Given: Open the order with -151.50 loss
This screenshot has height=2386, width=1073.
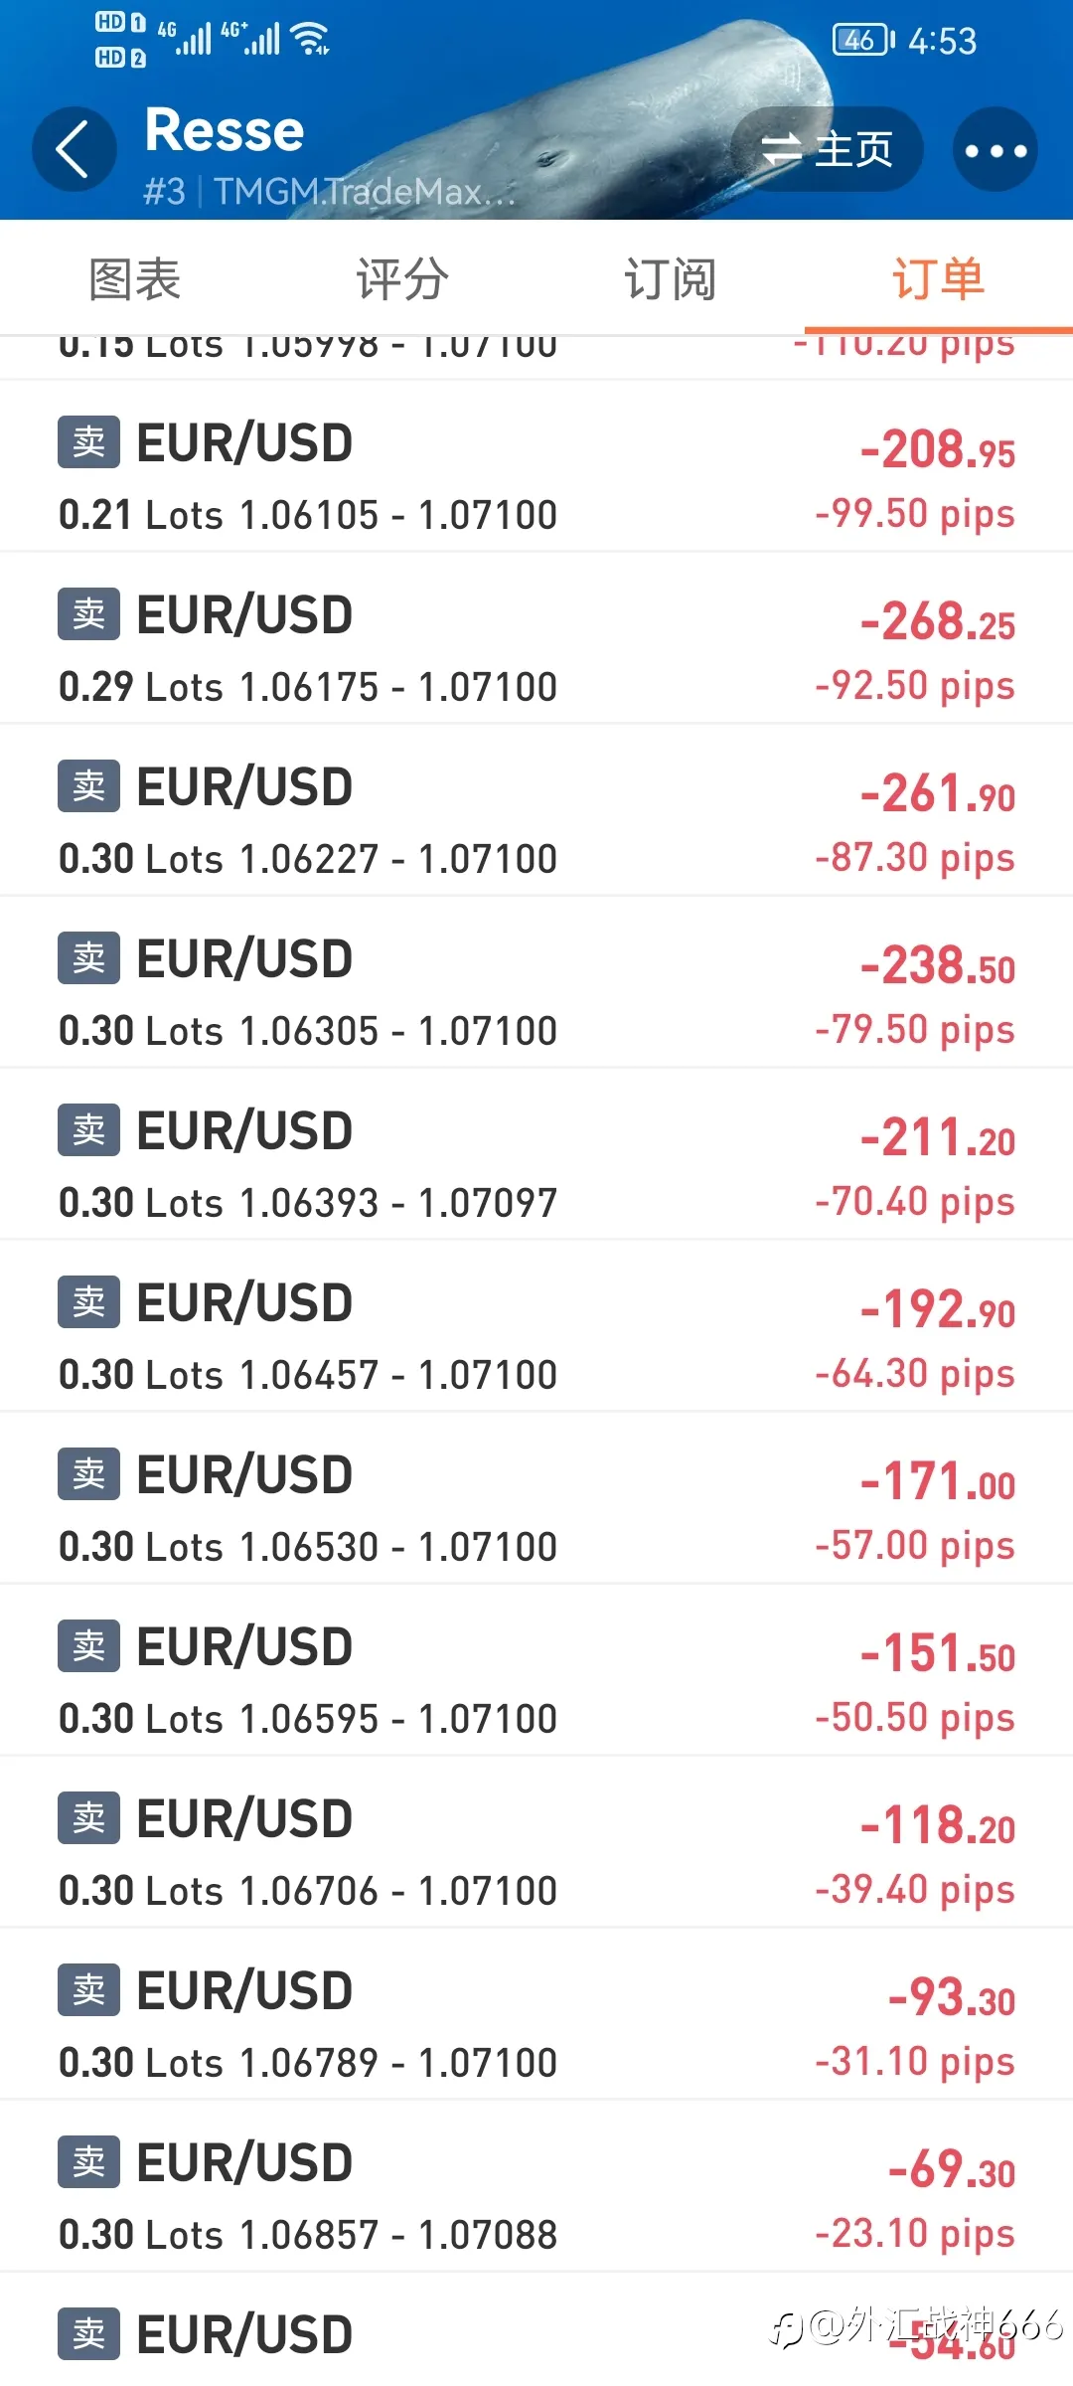Looking at the screenshot, I should [x=536, y=1670].
